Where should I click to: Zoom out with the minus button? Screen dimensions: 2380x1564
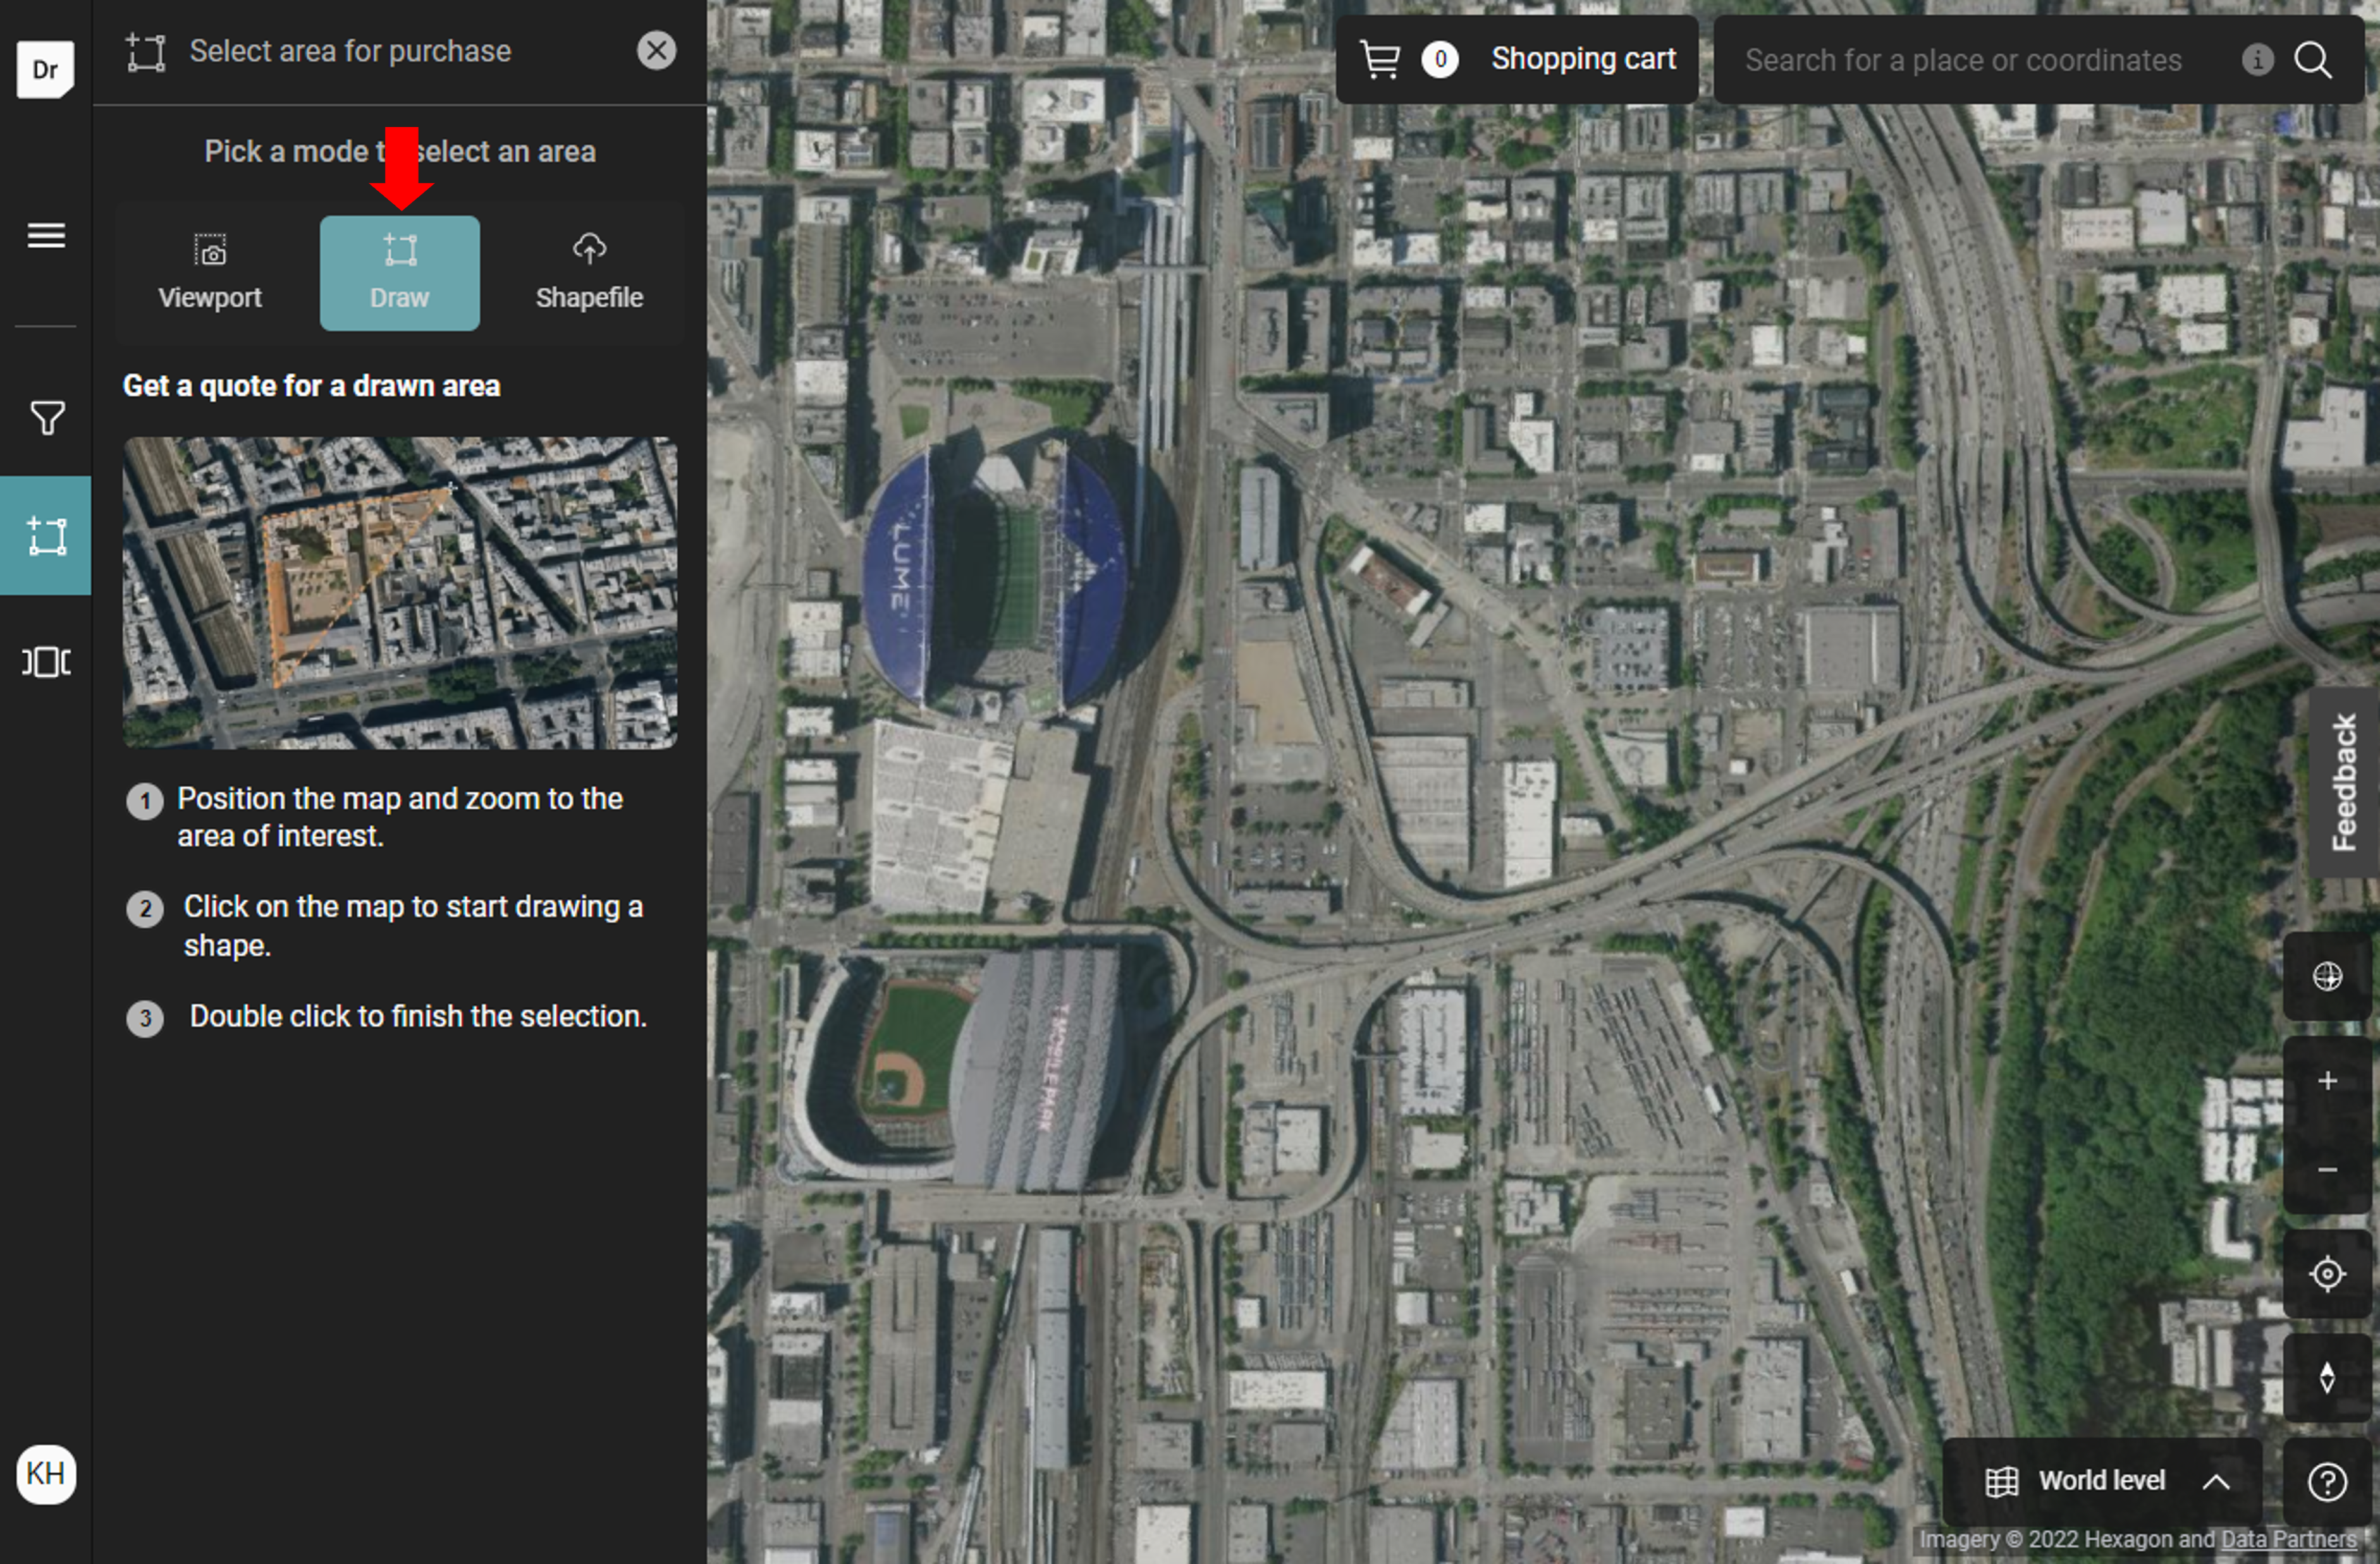(2327, 1169)
